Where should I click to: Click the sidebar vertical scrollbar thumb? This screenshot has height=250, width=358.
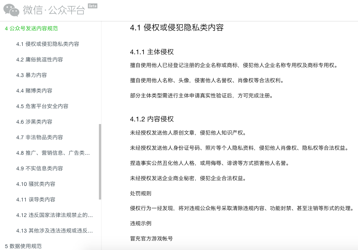tap(100, 162)
